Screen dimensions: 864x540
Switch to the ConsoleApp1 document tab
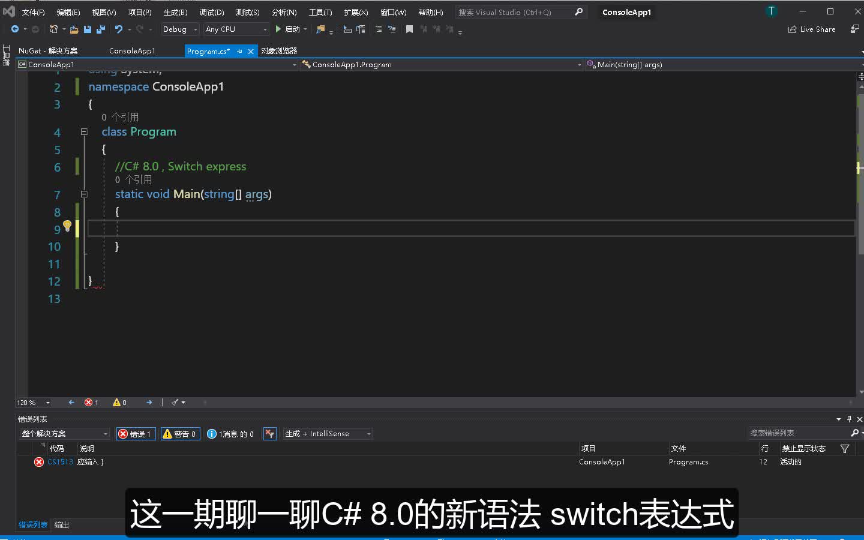point(132,51)
